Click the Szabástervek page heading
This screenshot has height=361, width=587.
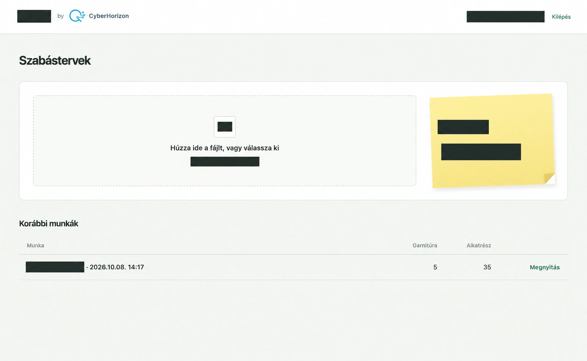(55, 60)
